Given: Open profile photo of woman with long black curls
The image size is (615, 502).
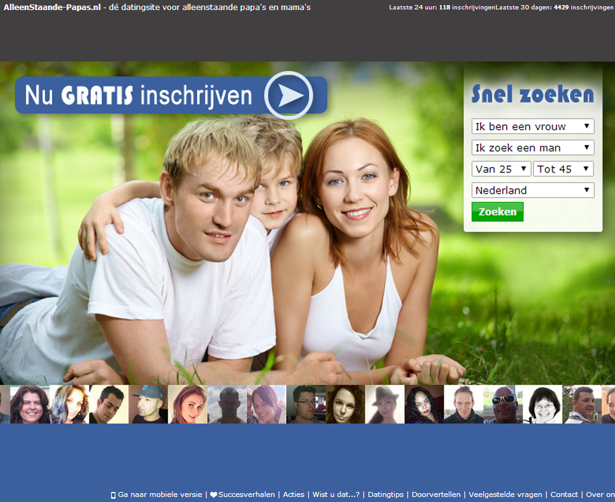Looking at the screenshot, I should point(424,404).
